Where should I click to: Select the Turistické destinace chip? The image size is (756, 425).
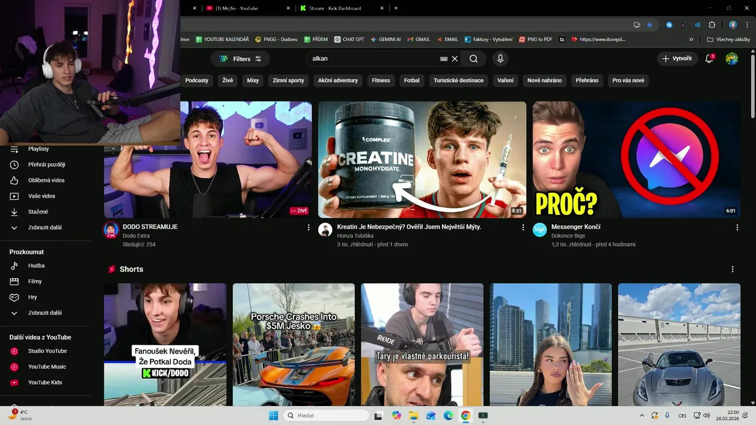pos(458,80)
